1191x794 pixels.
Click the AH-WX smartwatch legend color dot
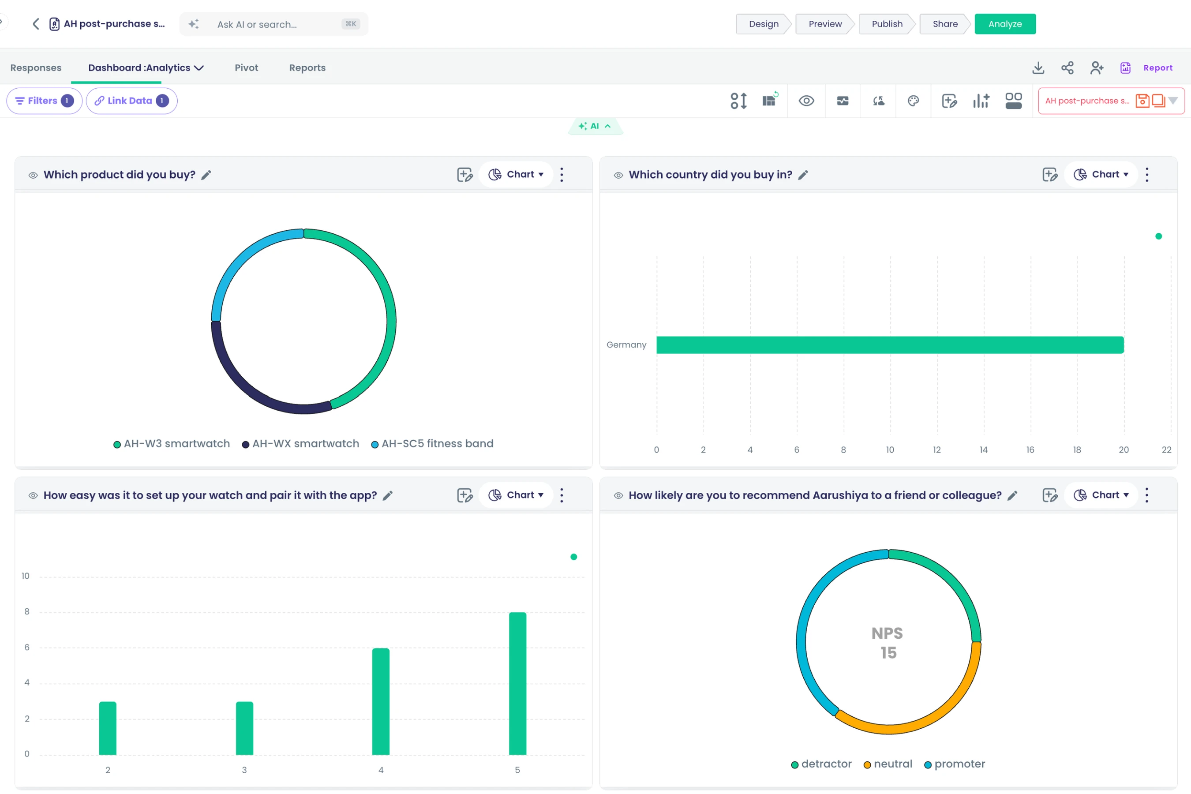(246, 445)
